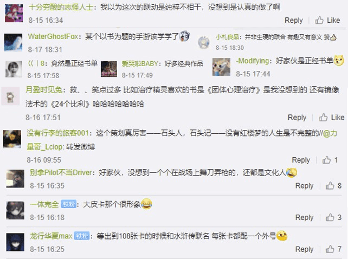
Task: Open -Modifying's username link
Action: 253,61
